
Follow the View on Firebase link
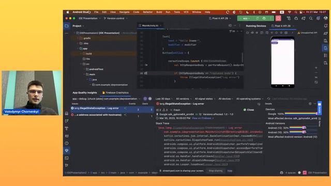pyautogui.click(x=203, y=118)
